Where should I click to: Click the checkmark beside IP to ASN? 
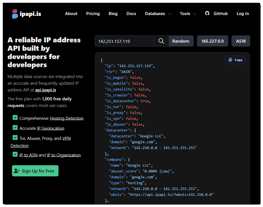[15, 154]
